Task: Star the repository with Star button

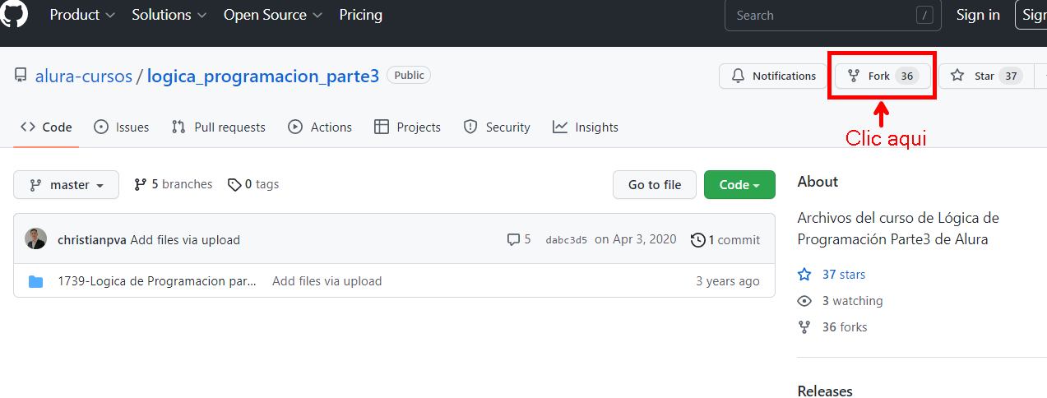Action: pyautogui.click(x=982, y=76)
